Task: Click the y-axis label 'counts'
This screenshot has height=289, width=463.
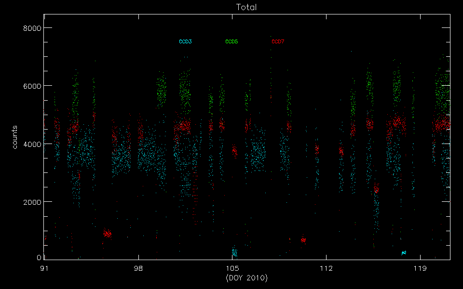Action: pyautogui.click(x=15, y=137)
